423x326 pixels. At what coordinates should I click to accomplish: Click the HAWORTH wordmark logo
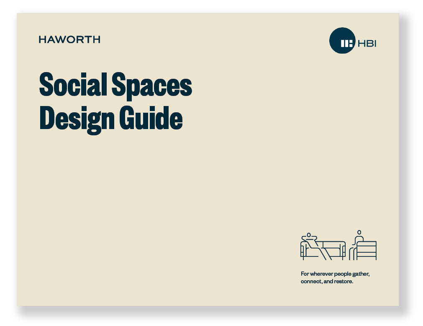(69, 39)
